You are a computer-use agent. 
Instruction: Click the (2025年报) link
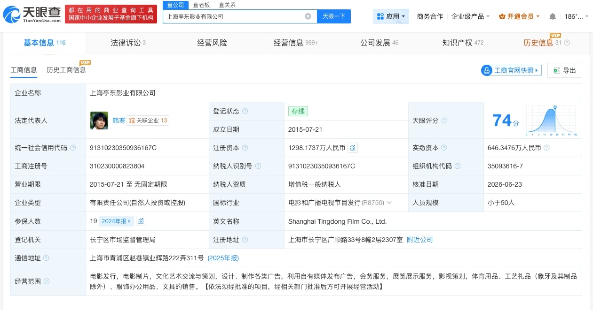click(223, 258)
